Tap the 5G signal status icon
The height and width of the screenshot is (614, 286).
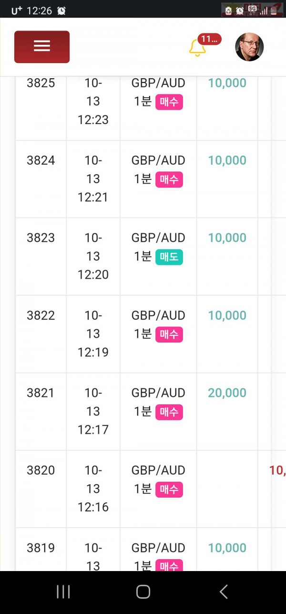coord(252,10)
